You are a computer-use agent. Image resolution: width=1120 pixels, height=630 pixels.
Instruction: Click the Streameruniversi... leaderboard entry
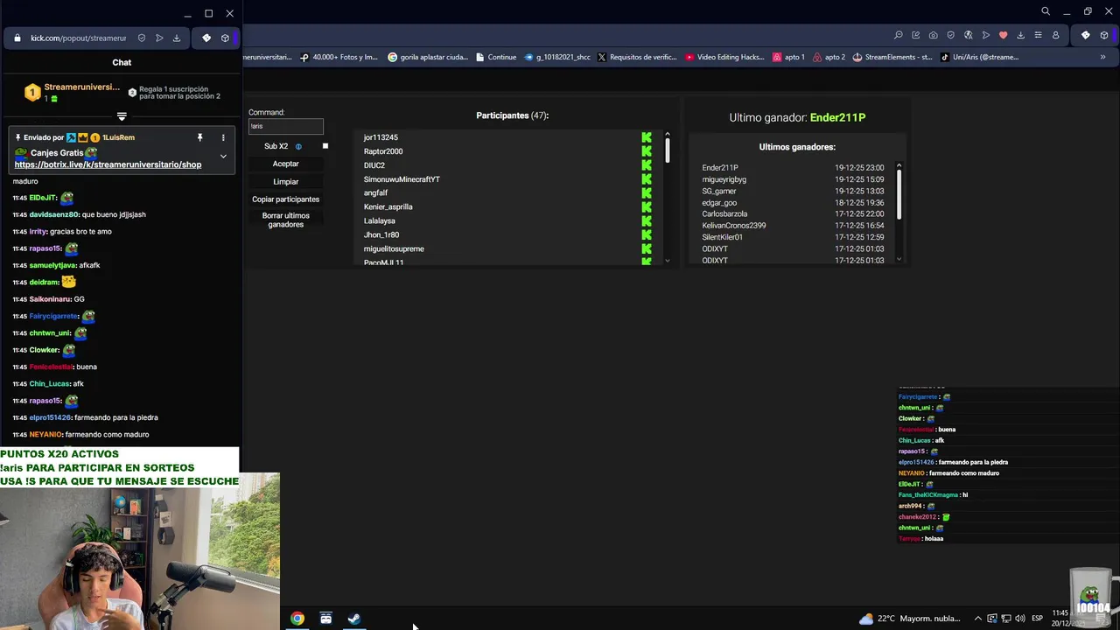tap(72, 91)
